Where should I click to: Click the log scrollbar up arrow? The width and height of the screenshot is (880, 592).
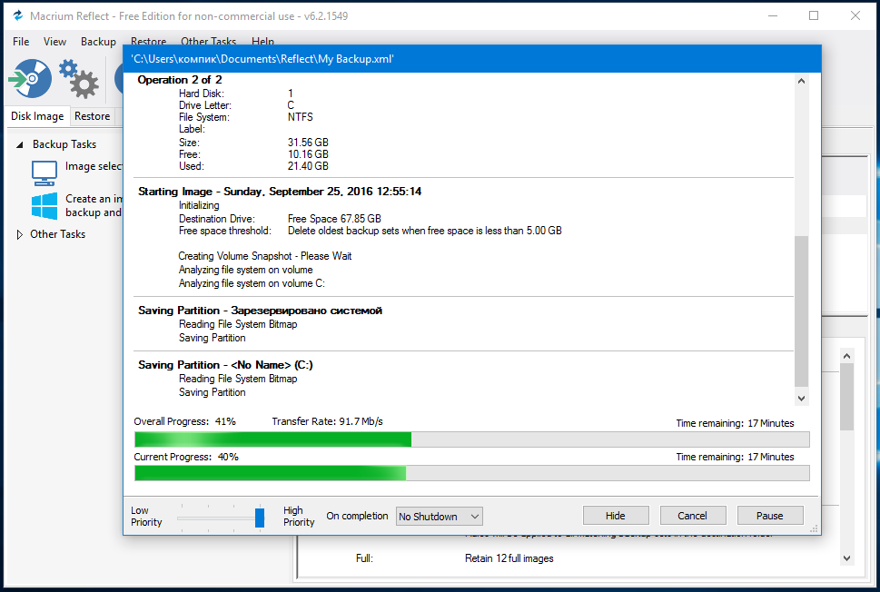[x=801, y=81]
